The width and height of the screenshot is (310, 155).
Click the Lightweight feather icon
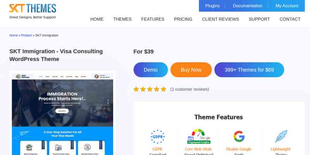click(281, 136)
